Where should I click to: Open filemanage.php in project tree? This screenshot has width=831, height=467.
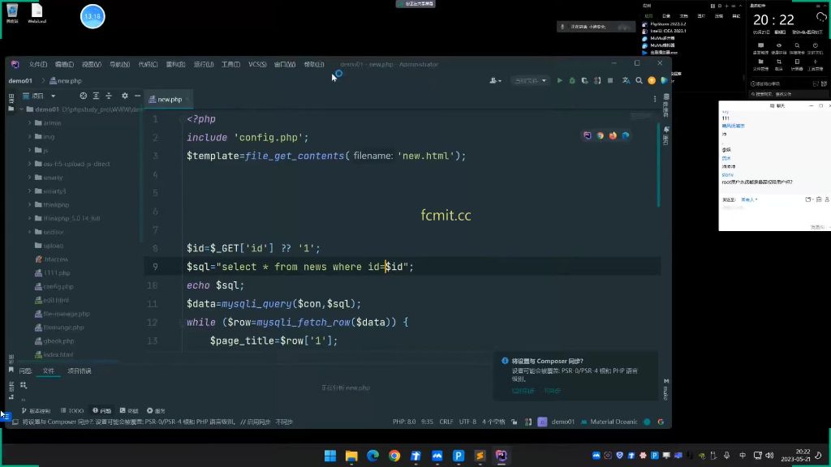point(59,328)
